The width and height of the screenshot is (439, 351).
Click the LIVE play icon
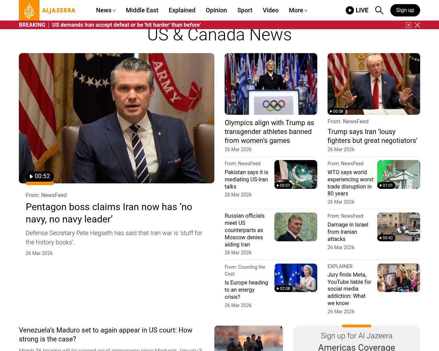[x=350, y=10]
